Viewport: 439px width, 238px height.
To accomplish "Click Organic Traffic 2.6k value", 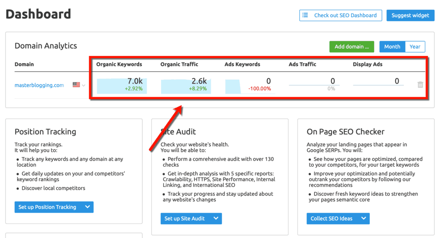I will (x=199, y=81).
